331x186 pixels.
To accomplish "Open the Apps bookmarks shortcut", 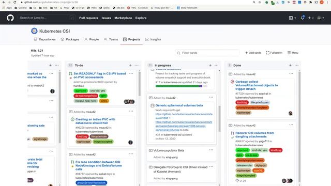I will (x=7, y=8).
